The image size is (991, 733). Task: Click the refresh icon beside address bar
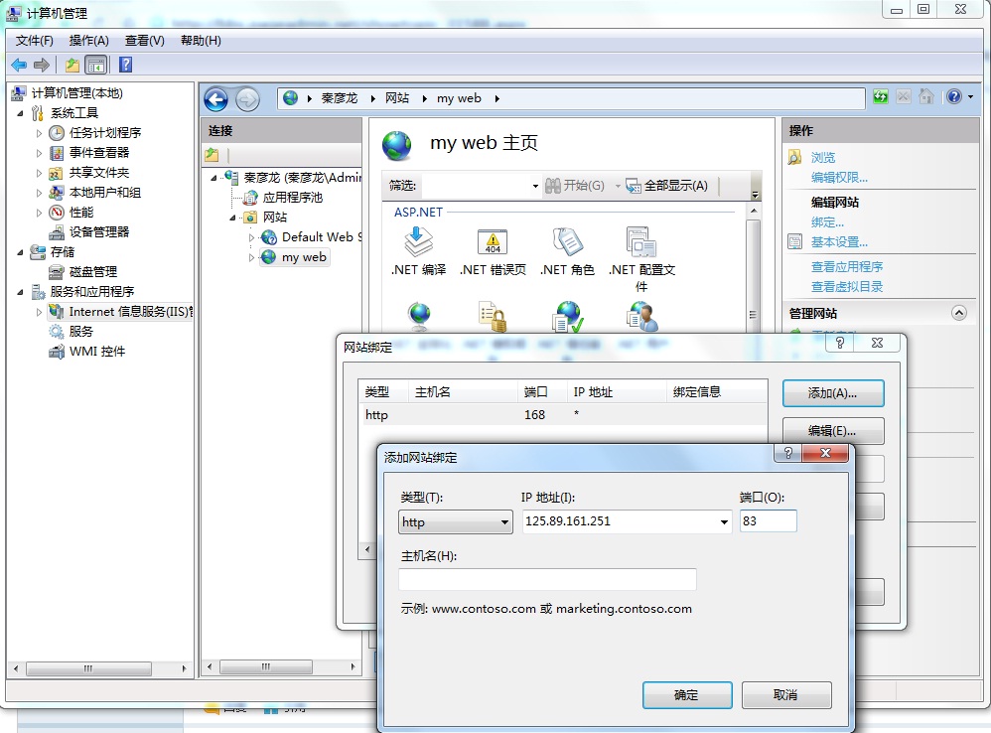tap(880, 97)
